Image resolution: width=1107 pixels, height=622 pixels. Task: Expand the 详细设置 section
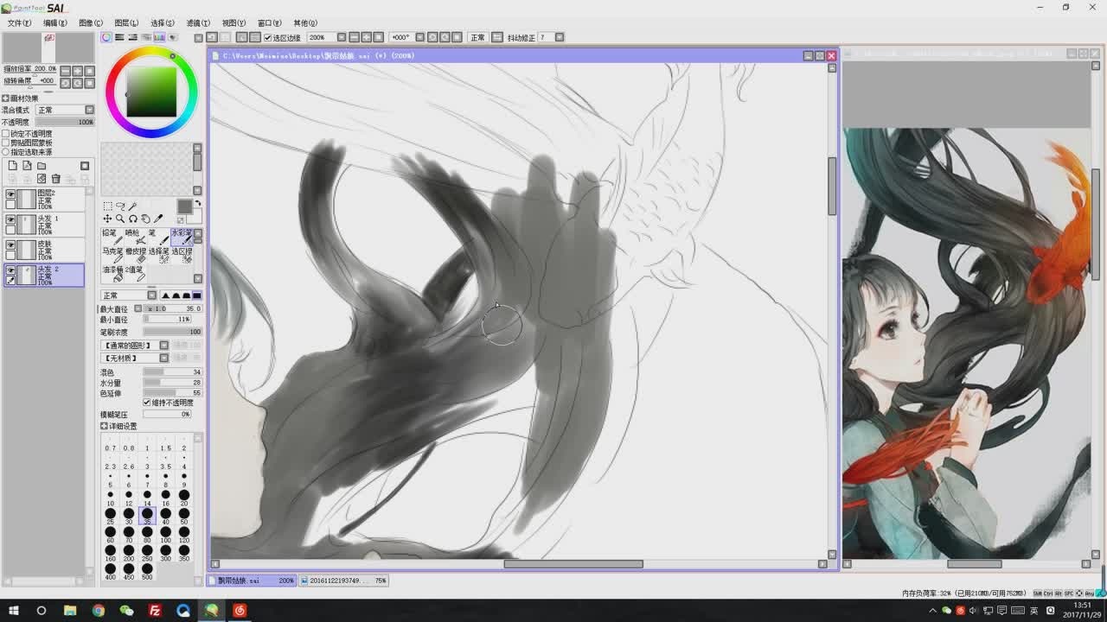(x=104, y=426)
